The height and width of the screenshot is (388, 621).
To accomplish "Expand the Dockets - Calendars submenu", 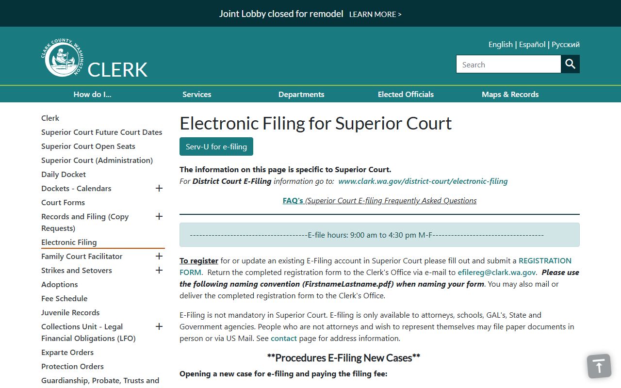I will pos(159,188).
